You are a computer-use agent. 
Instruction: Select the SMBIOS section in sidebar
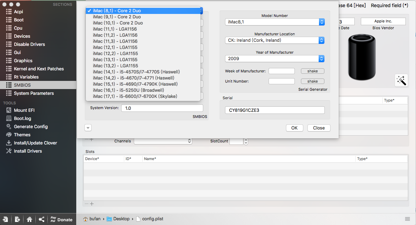point(38,85)
